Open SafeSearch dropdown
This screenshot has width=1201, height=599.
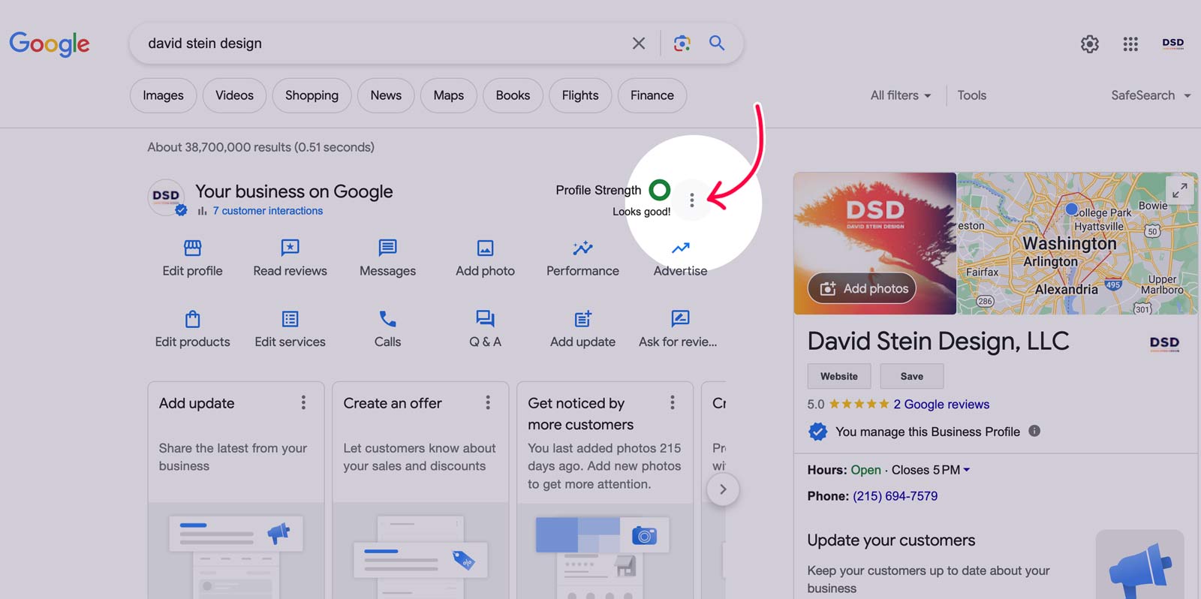1151,95
